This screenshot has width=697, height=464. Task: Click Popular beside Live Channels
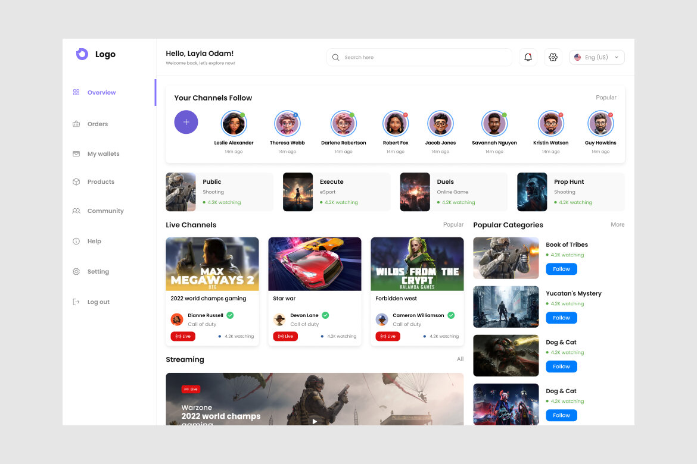pos(453,225)
